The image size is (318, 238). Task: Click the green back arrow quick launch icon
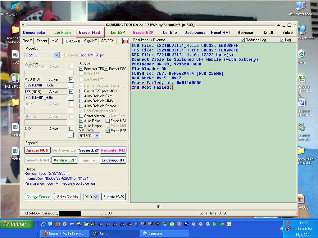222,224
